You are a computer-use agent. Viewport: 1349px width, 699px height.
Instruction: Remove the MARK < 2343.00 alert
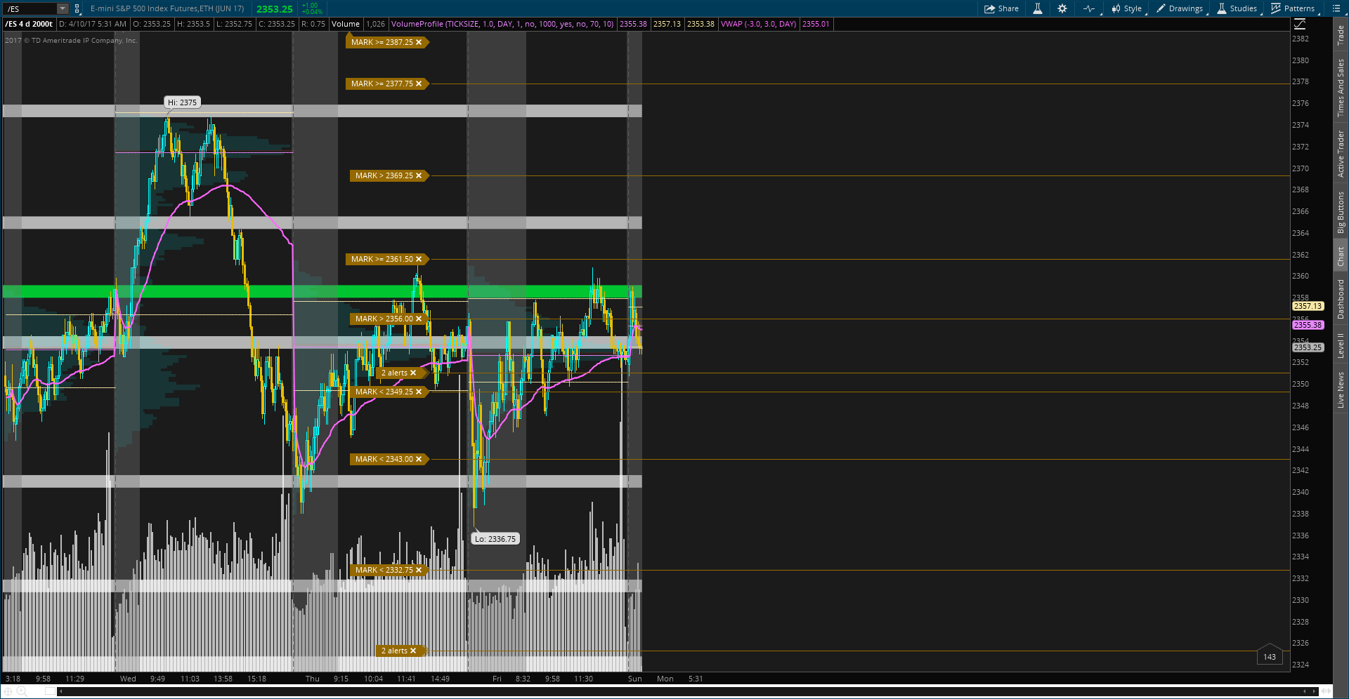click(419, 459)
